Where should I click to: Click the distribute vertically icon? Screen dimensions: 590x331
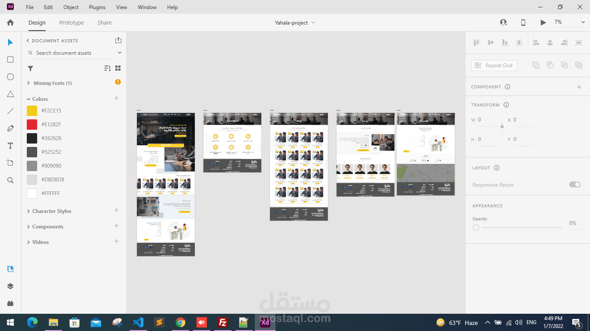click(519, 42)
